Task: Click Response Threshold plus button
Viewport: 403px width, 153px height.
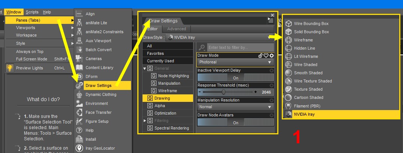Action: [256, 92]
